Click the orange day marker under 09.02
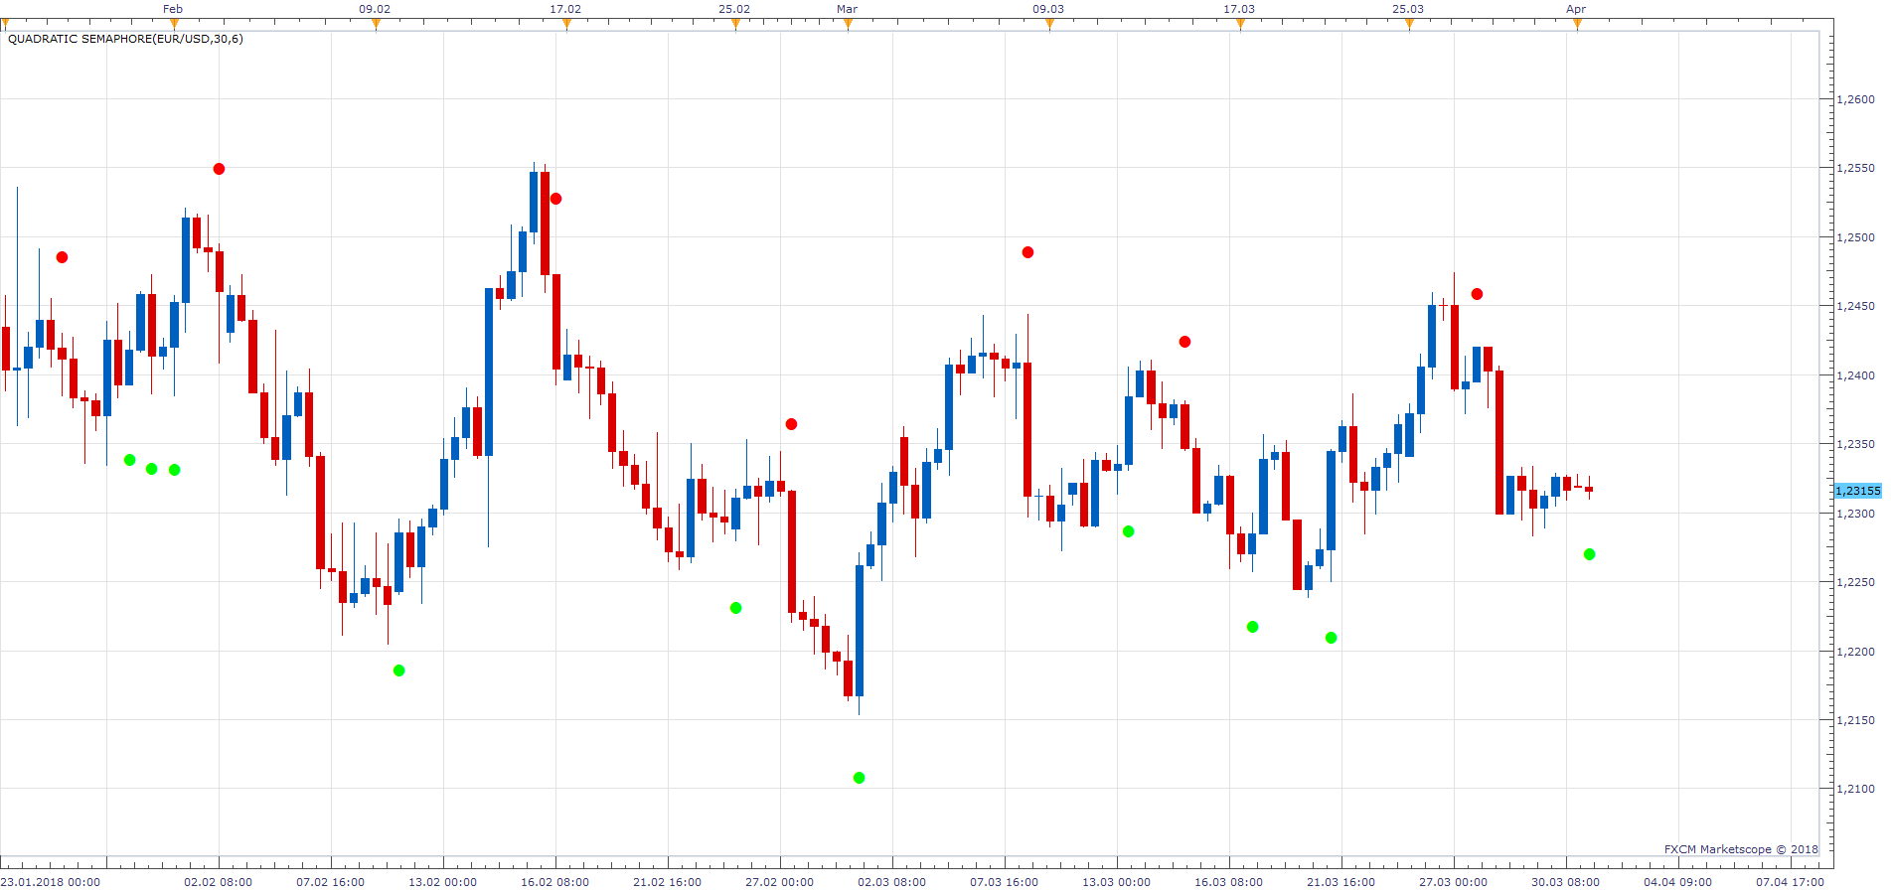Image resolution: width=1891 pixels, height=894 pixels. (376, 25)
